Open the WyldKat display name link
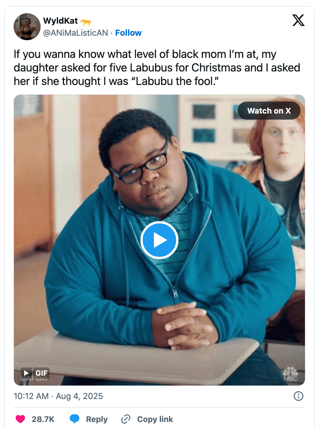 [x=60, y=21]
